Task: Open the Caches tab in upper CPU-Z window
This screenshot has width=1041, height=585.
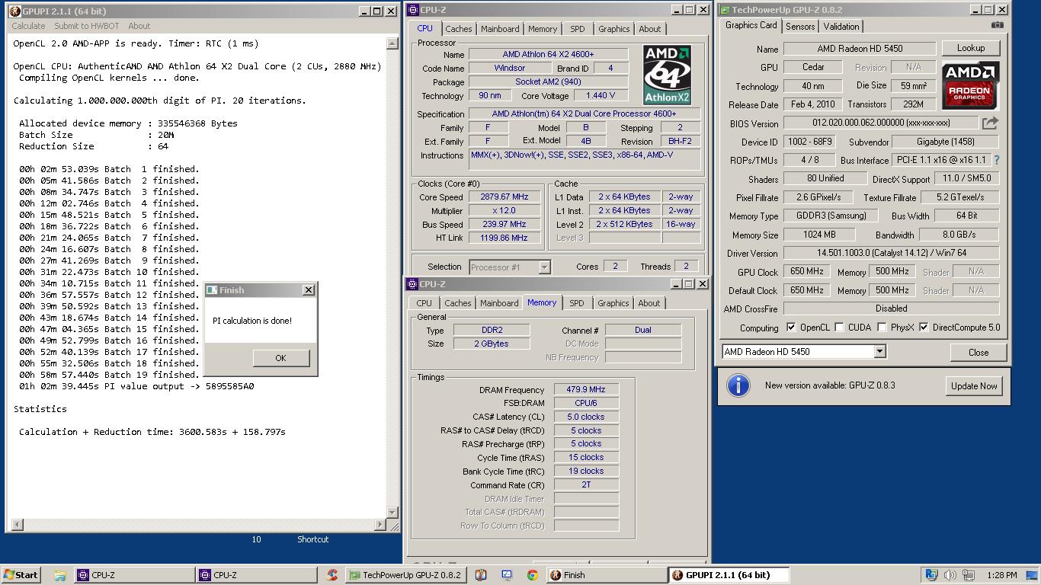Action: click(x=459, y=29)
